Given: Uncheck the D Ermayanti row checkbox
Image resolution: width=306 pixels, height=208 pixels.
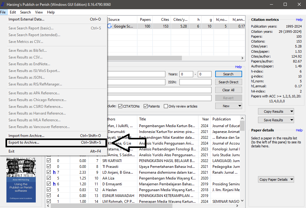Looking at the screenshot, I should (49, 184).
